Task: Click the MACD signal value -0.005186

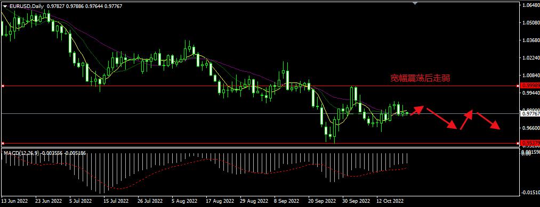Action: coord(75,153)
